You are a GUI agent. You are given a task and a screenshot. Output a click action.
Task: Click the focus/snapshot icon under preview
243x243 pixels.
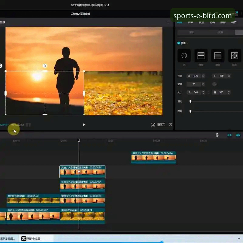(153, 125)
